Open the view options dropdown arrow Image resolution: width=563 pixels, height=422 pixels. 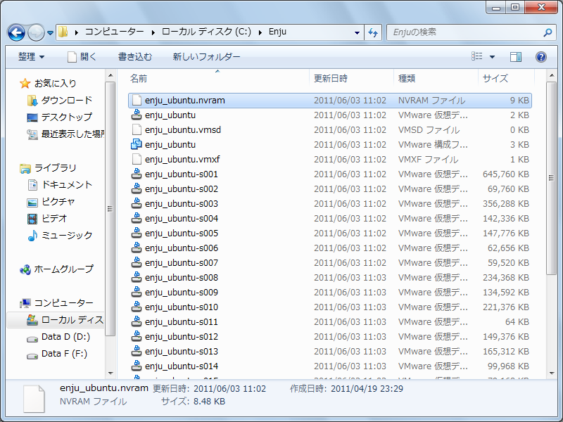coord(492,57)
